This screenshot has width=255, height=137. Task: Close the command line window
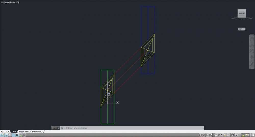tap(55, 128)
